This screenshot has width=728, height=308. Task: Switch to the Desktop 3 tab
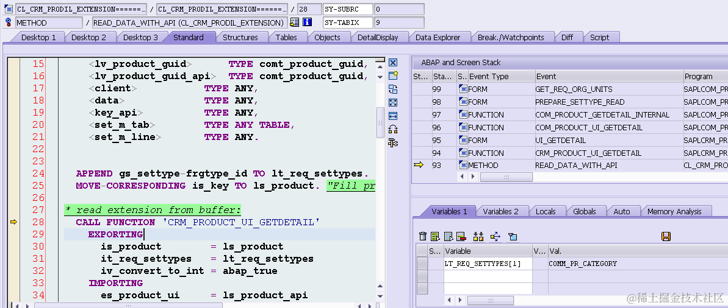pyautogui.click(x=141, y=38)
